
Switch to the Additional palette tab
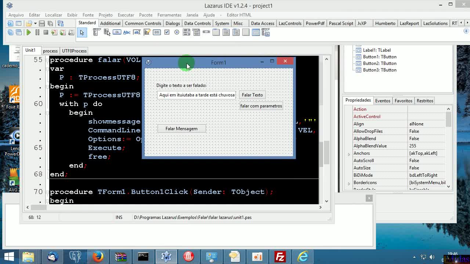click(110, 23)
